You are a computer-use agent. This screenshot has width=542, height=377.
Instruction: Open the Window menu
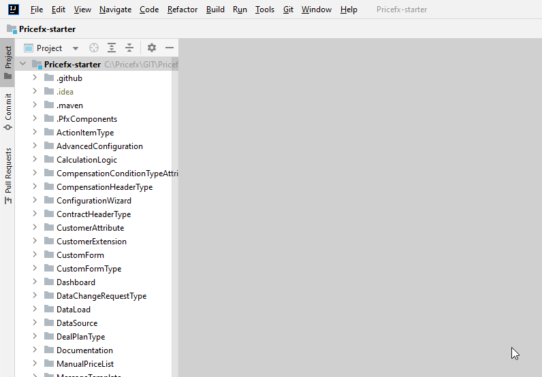(317, 10)
